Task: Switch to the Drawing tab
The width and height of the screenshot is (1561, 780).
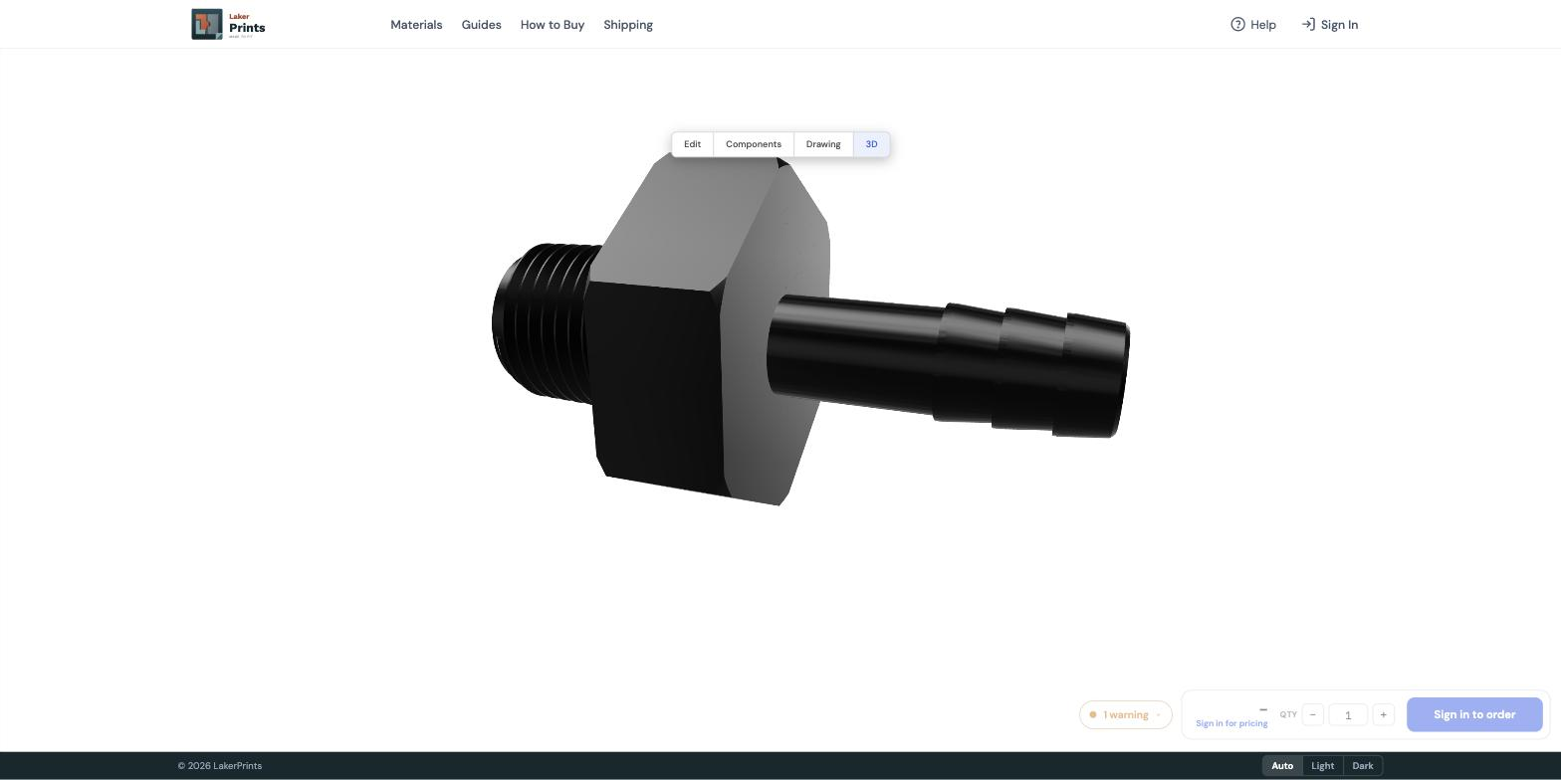Action: pos(823,144)
